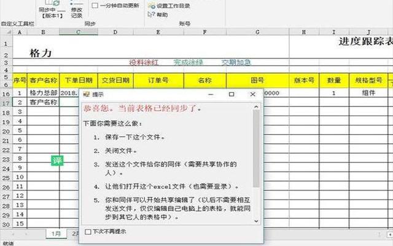Click step 1 保存一下这个文件 text
This screenshot has height=246, width=393.
coord(135,137)
